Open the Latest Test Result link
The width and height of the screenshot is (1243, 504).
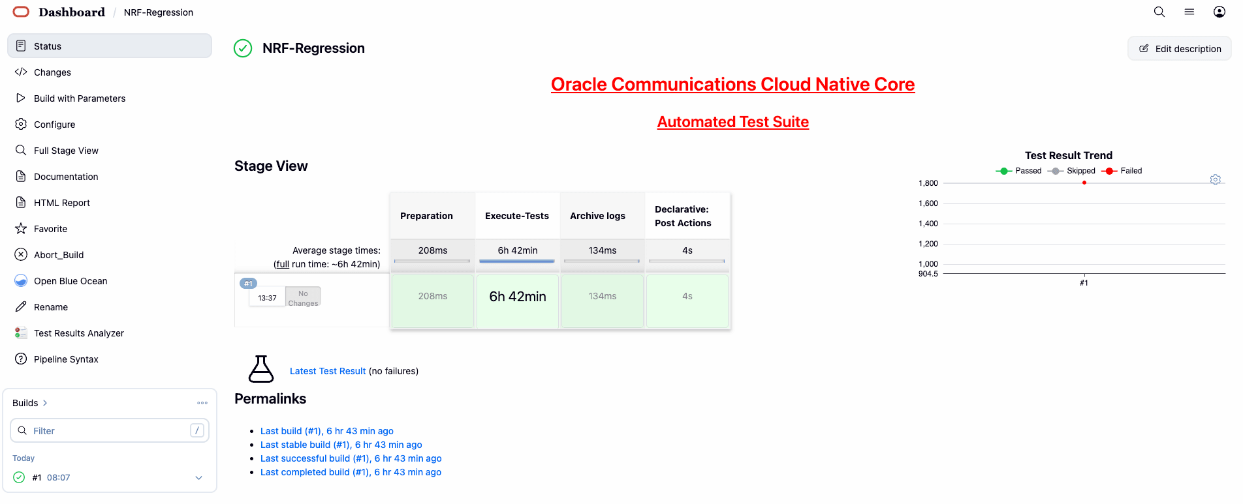[x=328, y=371]
